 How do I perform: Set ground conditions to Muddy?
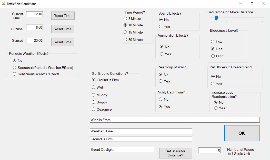tap(94, 95)
